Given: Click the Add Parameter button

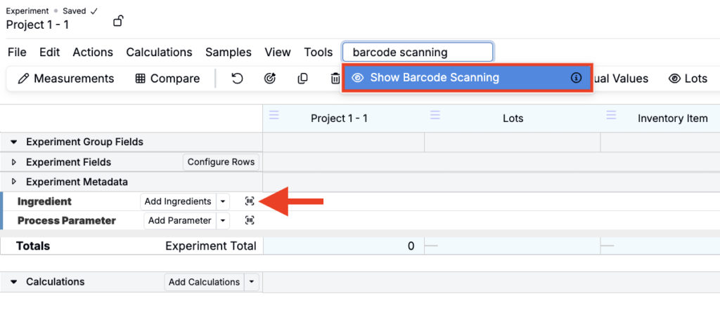Looking at the screenshot, I should coord(179,220).
